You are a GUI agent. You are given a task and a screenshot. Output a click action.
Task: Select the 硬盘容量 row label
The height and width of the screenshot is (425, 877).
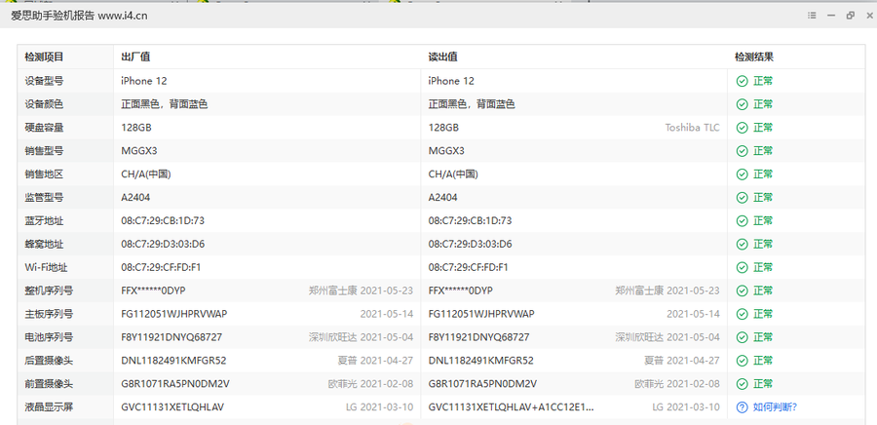44,128
